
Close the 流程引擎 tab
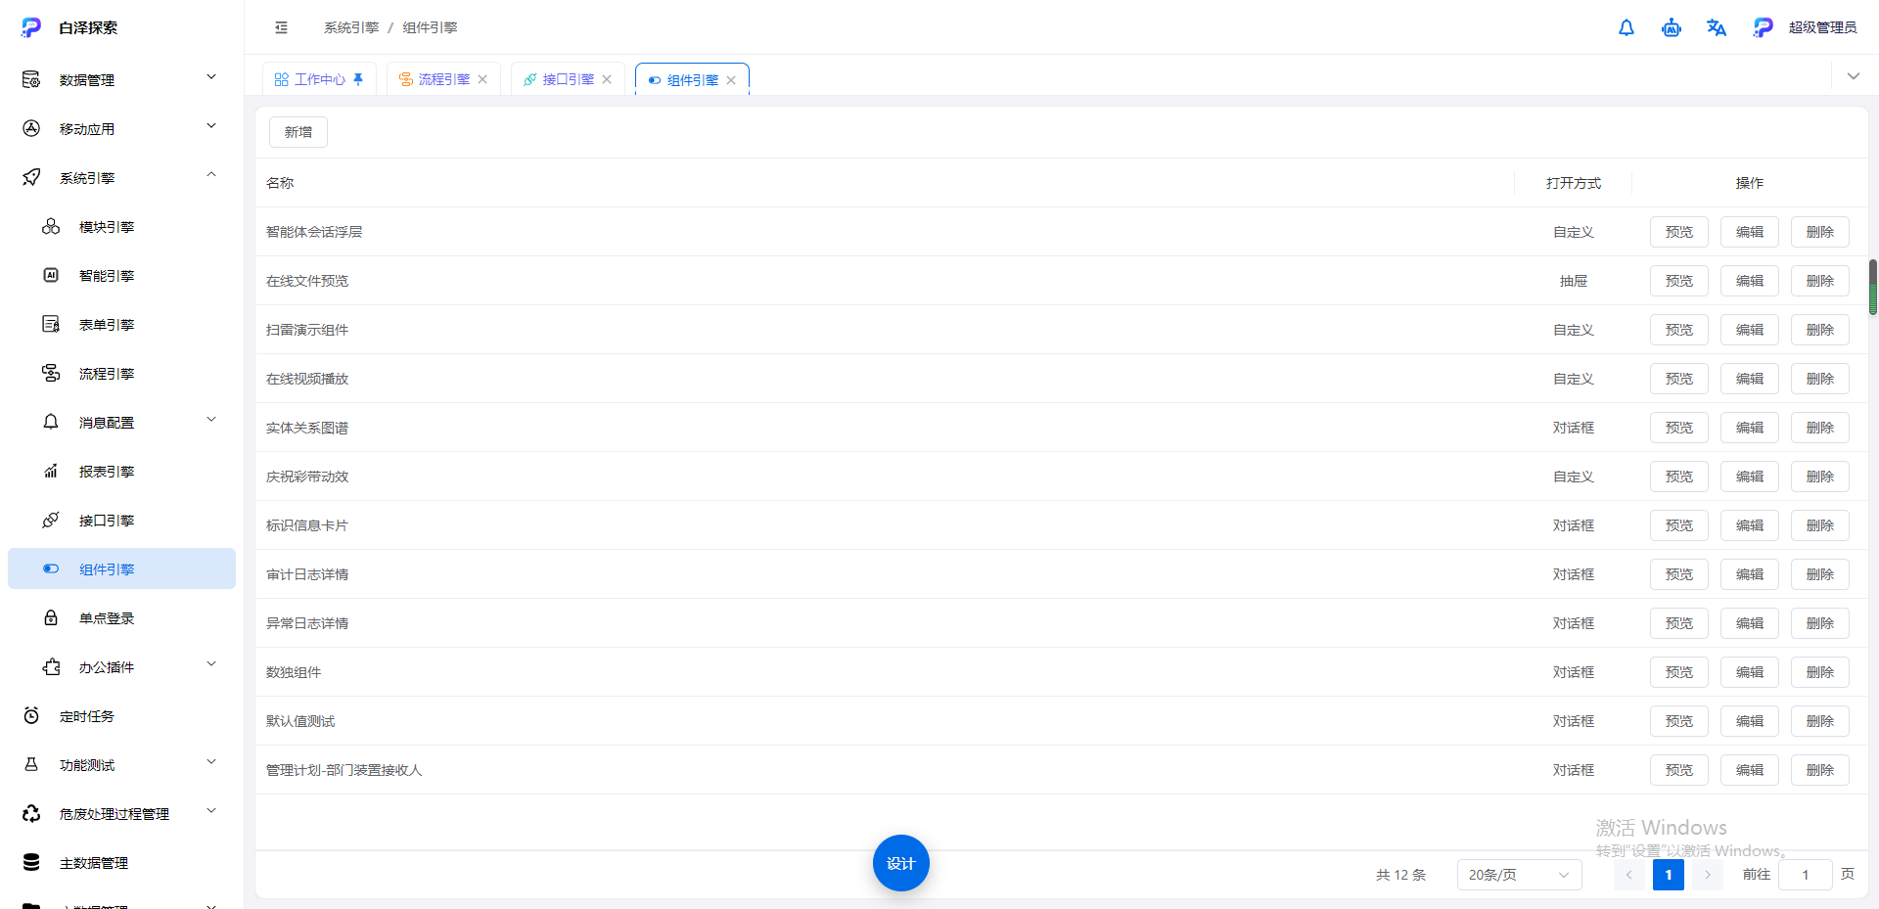click(482, 79)
